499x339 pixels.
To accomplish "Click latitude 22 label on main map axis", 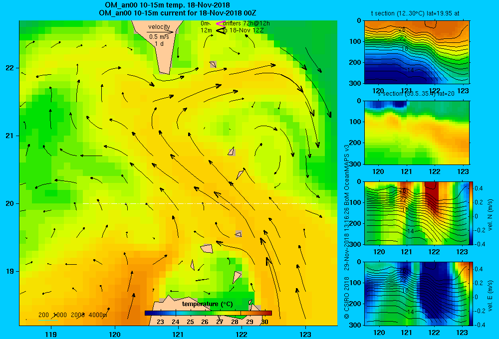I will (10, 68).
